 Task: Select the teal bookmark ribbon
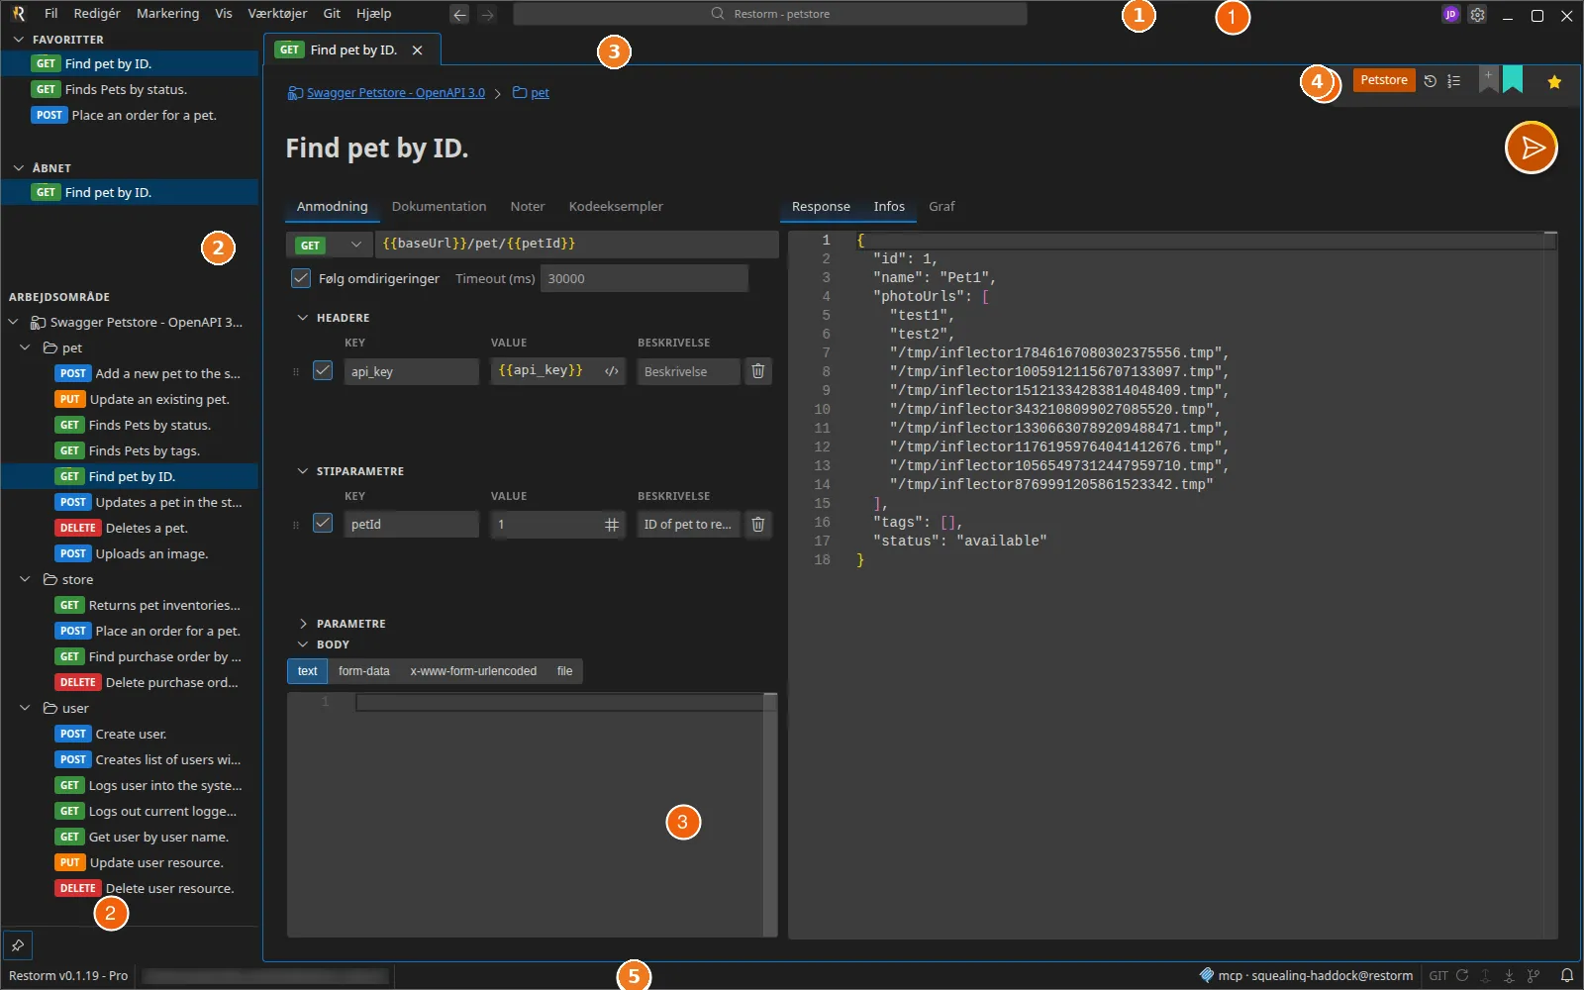pos(1513,79)
